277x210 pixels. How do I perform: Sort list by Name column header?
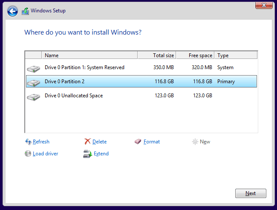pyautogui.click(x=89, y=55)
